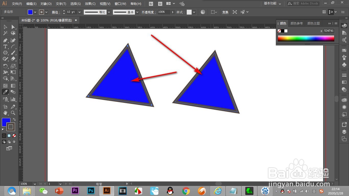Screen dimensions: 349x196
Task: Select the Rotate tool
Action: pyautogui.click(x=5, y=66)
